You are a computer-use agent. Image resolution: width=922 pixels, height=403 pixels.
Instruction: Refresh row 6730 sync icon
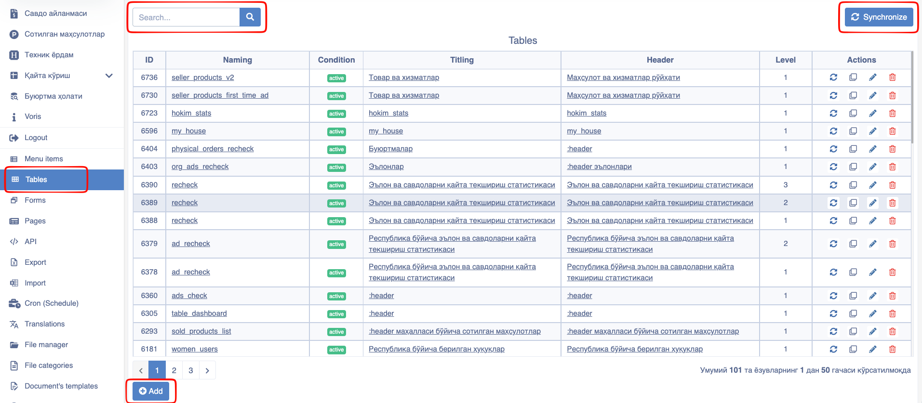tap(833, 95)
